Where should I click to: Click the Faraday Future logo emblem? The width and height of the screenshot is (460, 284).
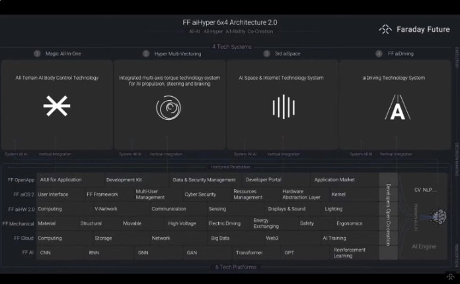385,29
